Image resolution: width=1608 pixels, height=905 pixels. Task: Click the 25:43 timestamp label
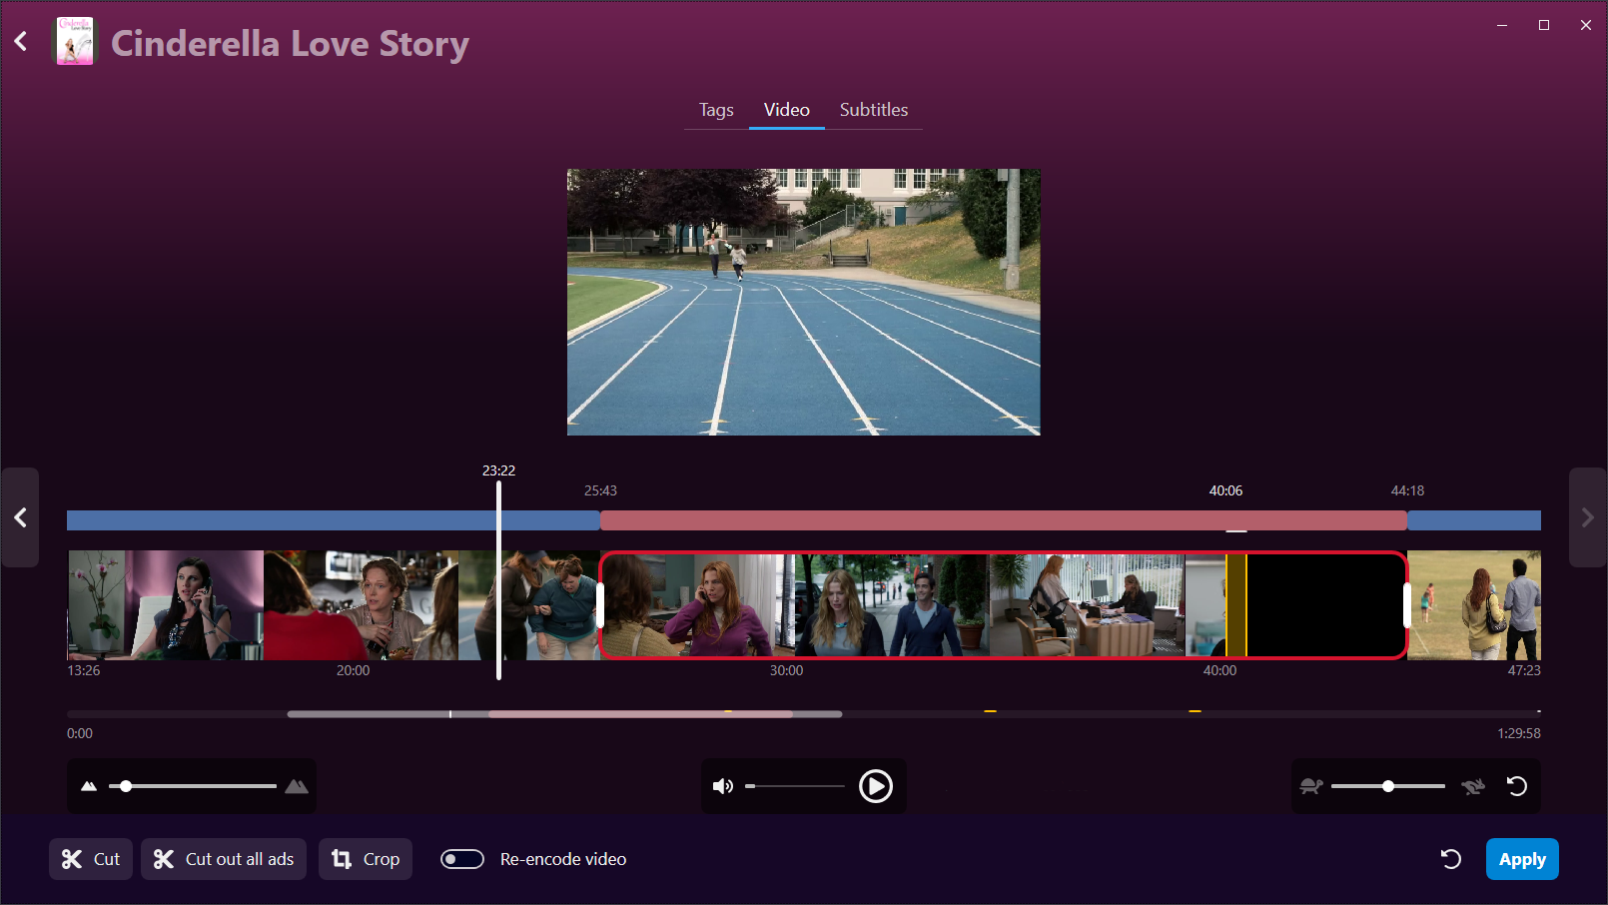point(600,490)
